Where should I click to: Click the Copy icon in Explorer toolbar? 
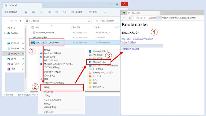click(x=34, y=12)
